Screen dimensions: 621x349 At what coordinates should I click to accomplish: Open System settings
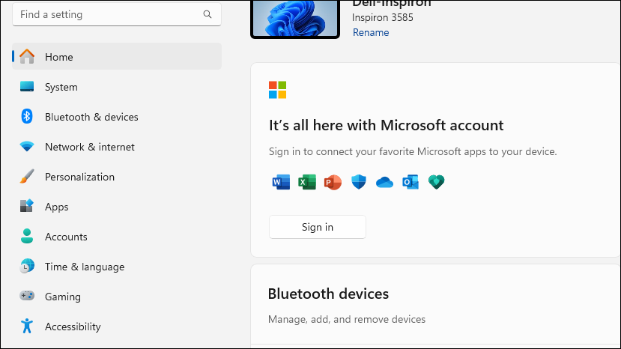pyautogui.click(x=117, y=87)
